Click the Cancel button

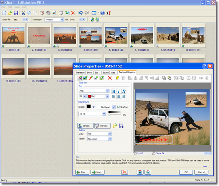click(201, 172)
